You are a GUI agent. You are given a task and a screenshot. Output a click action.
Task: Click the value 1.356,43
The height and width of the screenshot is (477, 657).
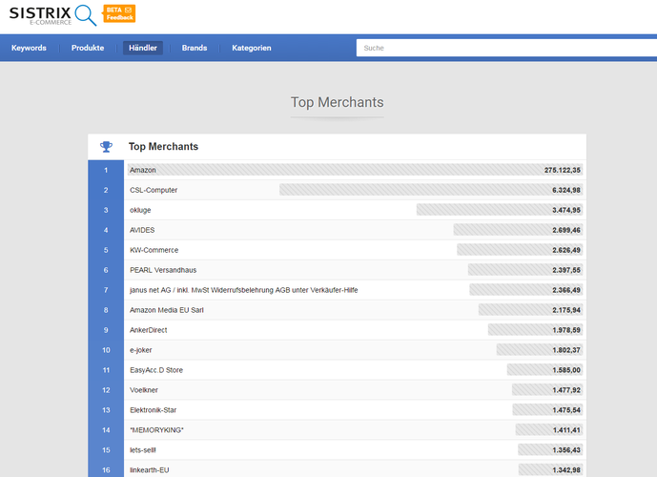point(566,450)
